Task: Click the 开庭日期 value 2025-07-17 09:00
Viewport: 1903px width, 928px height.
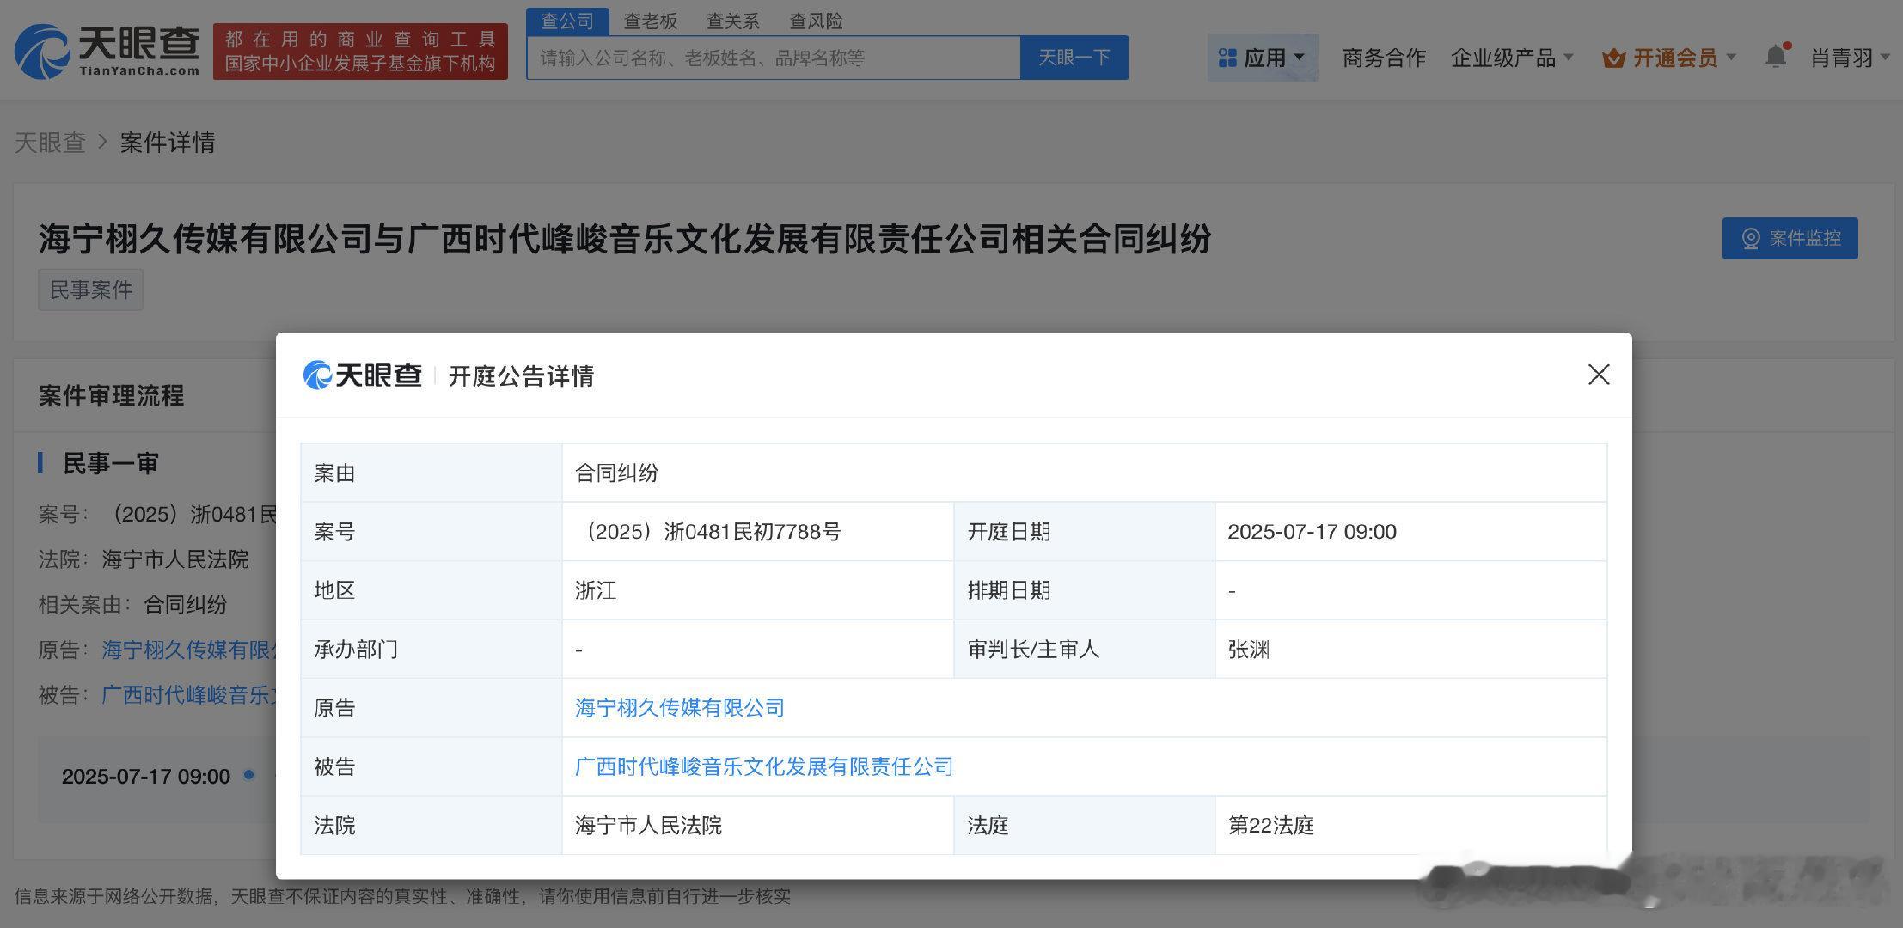Action: click(1312, 532)
